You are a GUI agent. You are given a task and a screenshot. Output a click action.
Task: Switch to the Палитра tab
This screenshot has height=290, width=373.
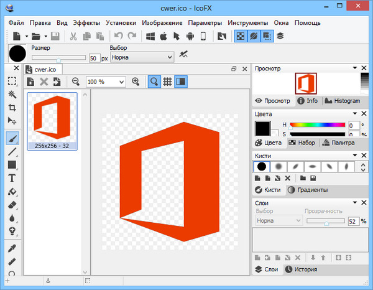pos(338,143)
